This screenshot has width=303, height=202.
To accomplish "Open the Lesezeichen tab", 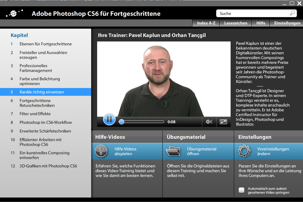I will [236, 23].
